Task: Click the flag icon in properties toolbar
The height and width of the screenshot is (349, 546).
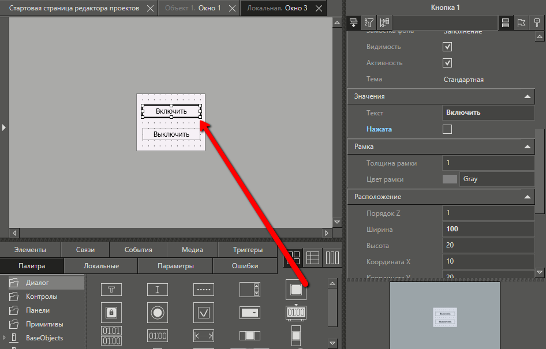Action: [x=521, y=22]
